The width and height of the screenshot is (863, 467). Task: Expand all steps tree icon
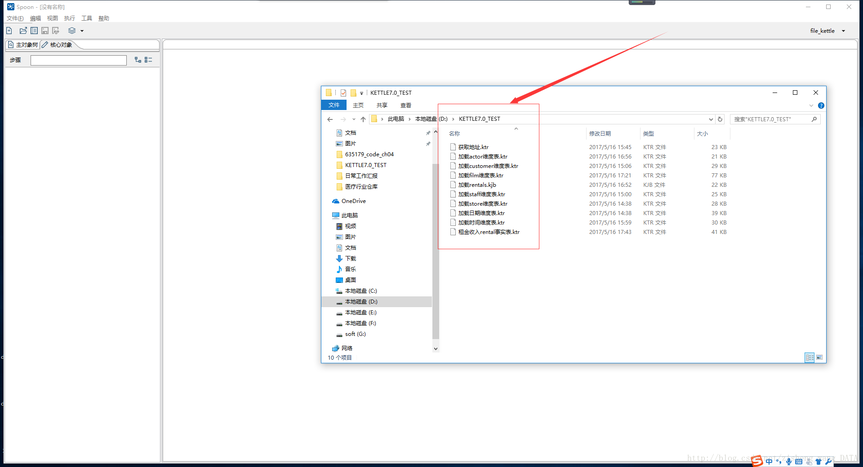pos(138,60)
